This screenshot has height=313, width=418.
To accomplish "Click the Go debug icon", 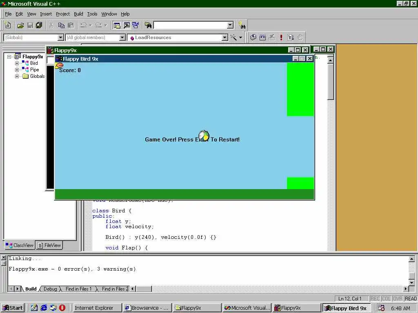I will click(x=291, y=37).
